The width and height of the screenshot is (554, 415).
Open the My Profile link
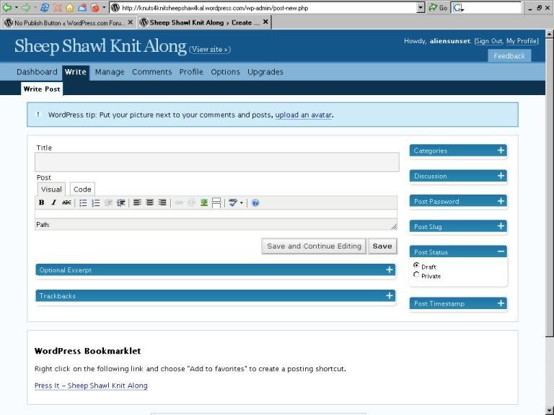pos(522,41)
